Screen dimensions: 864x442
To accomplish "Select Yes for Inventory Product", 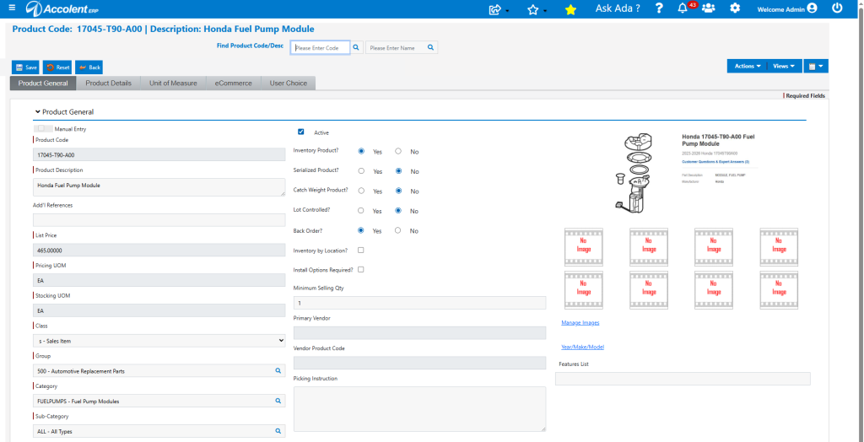I will point(361,151).
